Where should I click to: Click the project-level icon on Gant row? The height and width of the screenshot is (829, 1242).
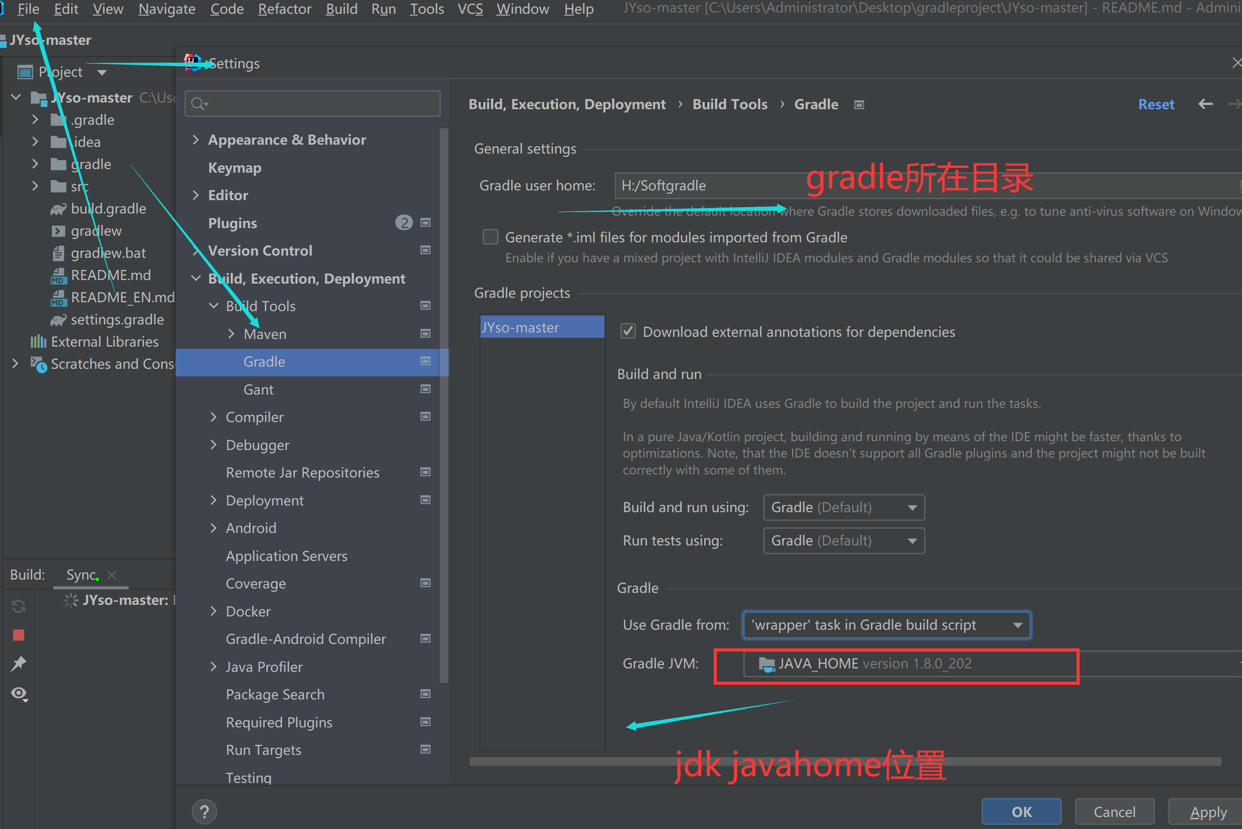point(425,389)
